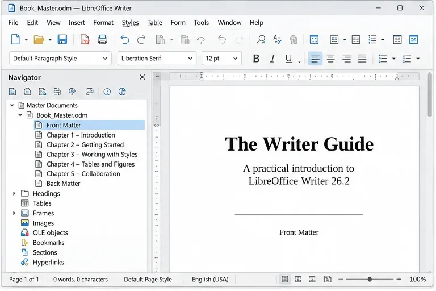Close the Navigator panel

[x=142, y=77]
